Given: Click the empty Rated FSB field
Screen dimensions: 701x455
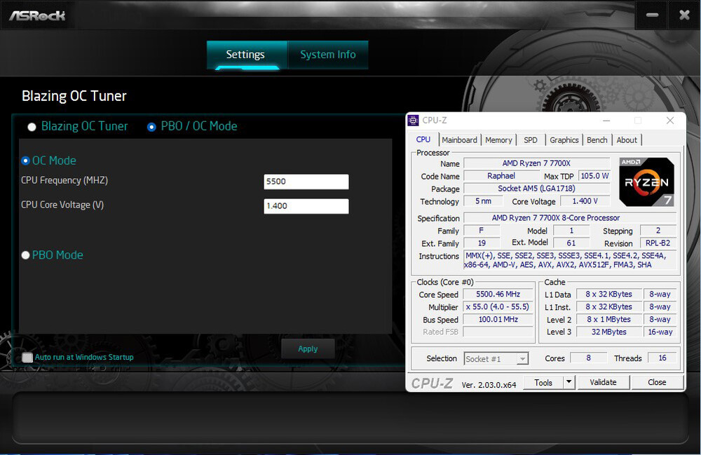Looking at the screenshot, I should coord(498,332).
